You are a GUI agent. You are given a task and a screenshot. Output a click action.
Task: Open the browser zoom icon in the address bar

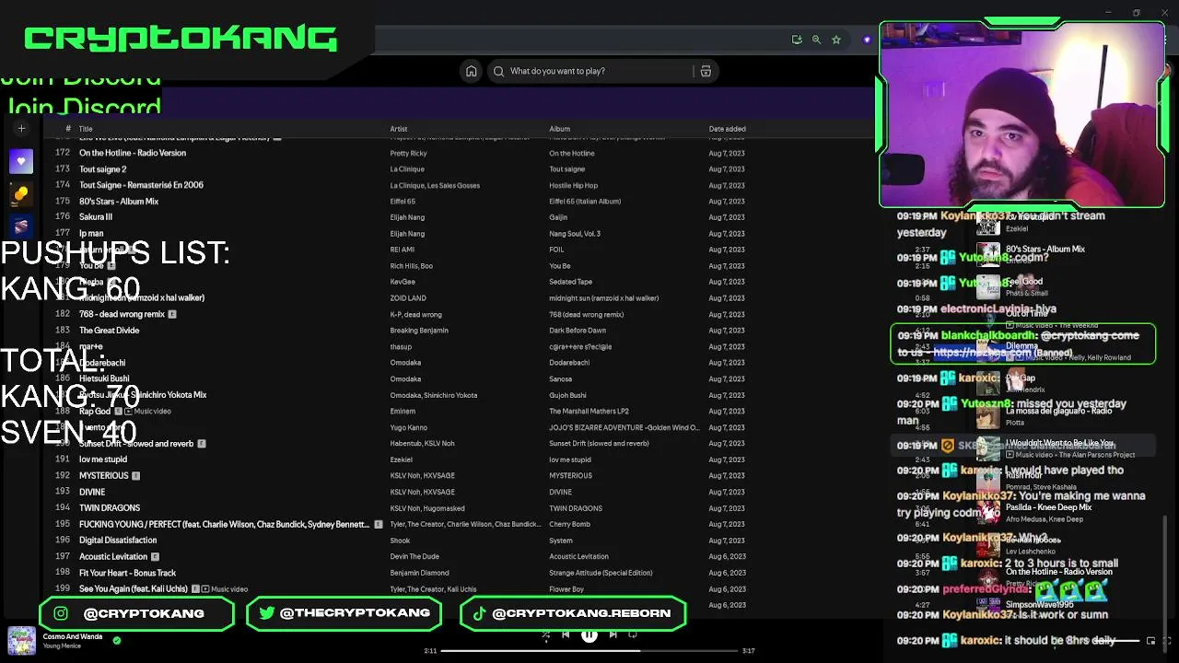816,40
